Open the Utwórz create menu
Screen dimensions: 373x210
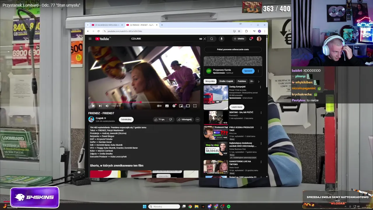pyautogui.click(x=239, y=39)
